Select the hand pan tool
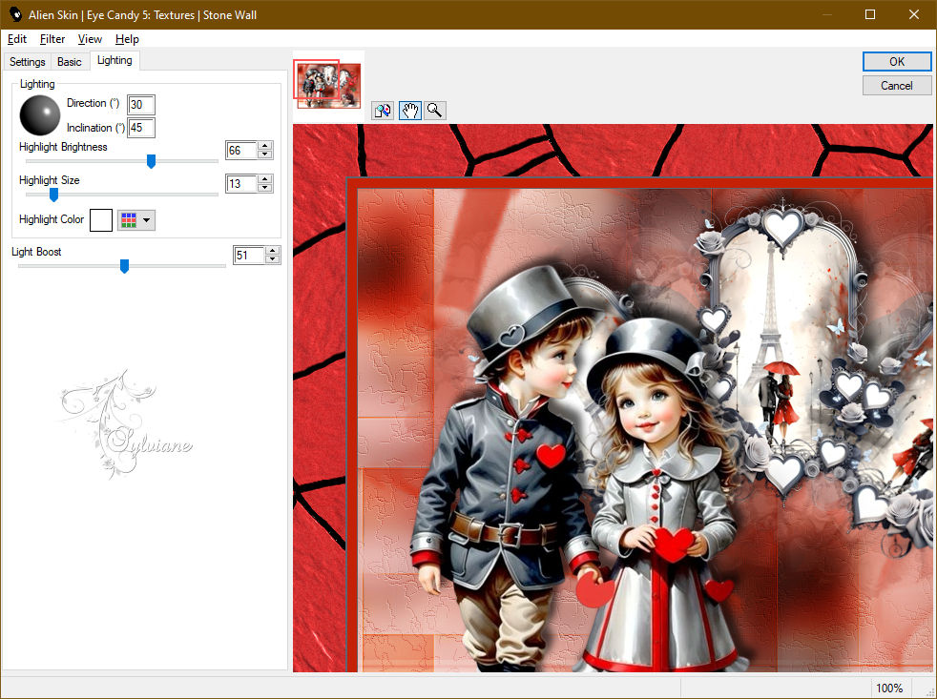The height and width of the screenshot is (699, 937). 410,111
